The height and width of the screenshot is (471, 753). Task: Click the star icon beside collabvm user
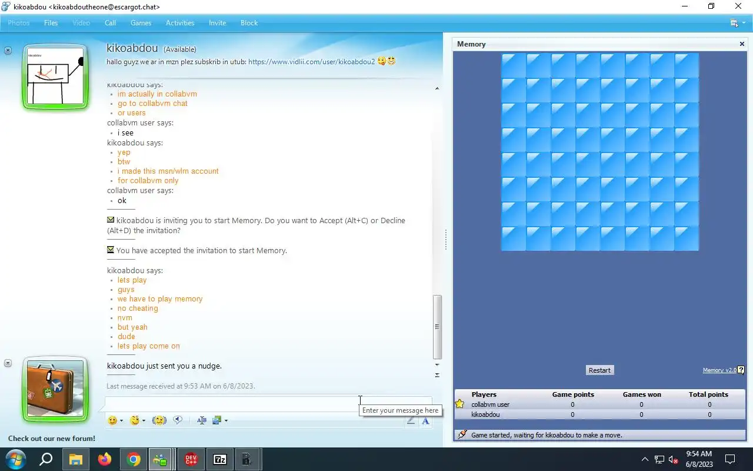click(459, 404)
